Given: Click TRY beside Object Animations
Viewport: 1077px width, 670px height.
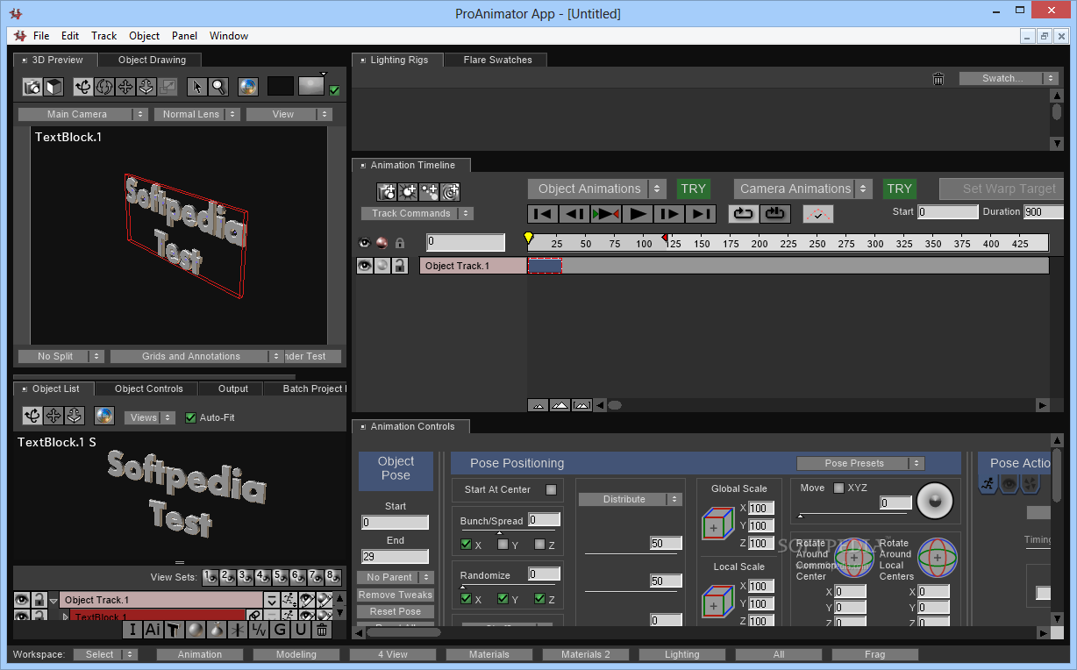Looking at the screenshot, I should point(693,189).
